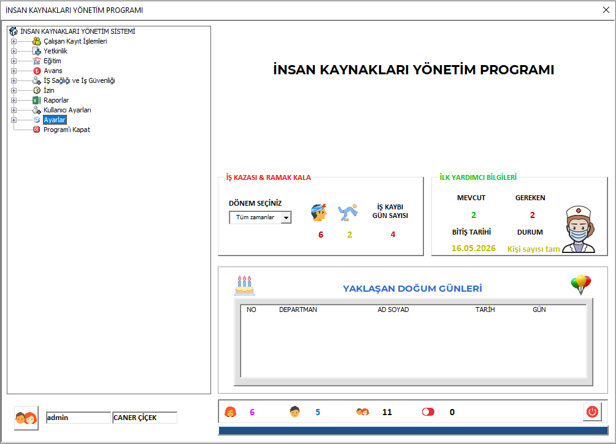Close the window with the X button
The width and height of the screenshot is (616, 444).
tap(606, 10)
